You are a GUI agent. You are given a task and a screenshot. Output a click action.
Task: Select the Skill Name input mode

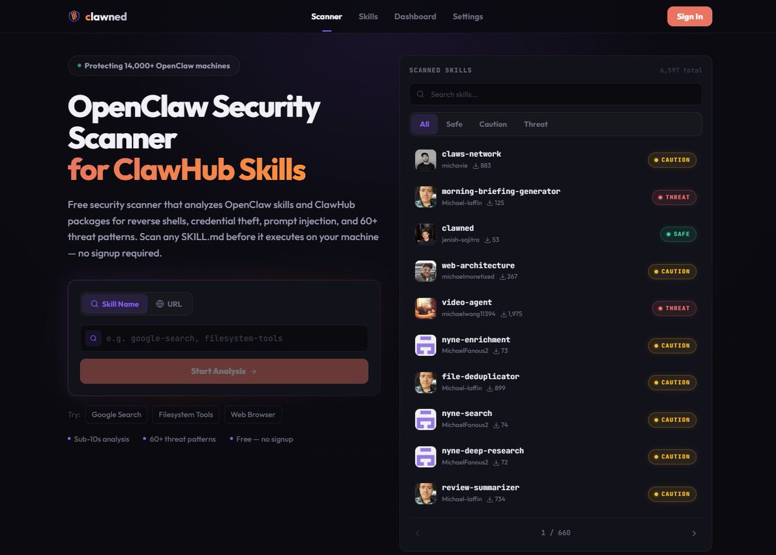[x=114, y=304]
